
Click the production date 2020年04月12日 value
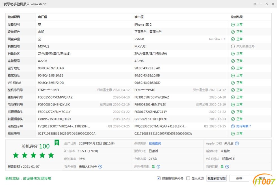[x=97, y=143]
